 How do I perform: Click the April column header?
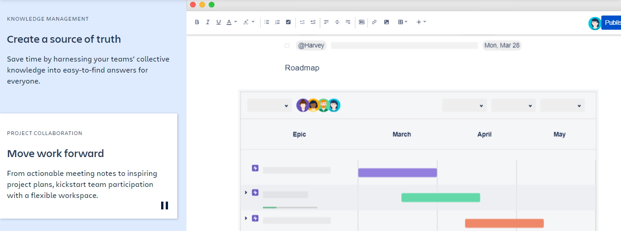coord(484,135)
